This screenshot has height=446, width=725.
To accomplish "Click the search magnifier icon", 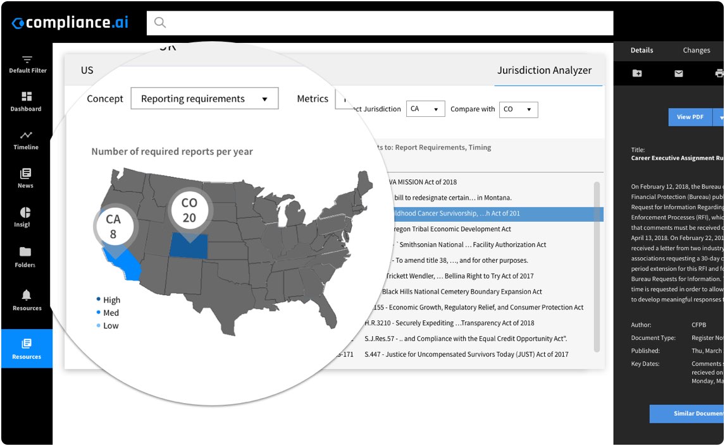I will click(x=160, y=22).
